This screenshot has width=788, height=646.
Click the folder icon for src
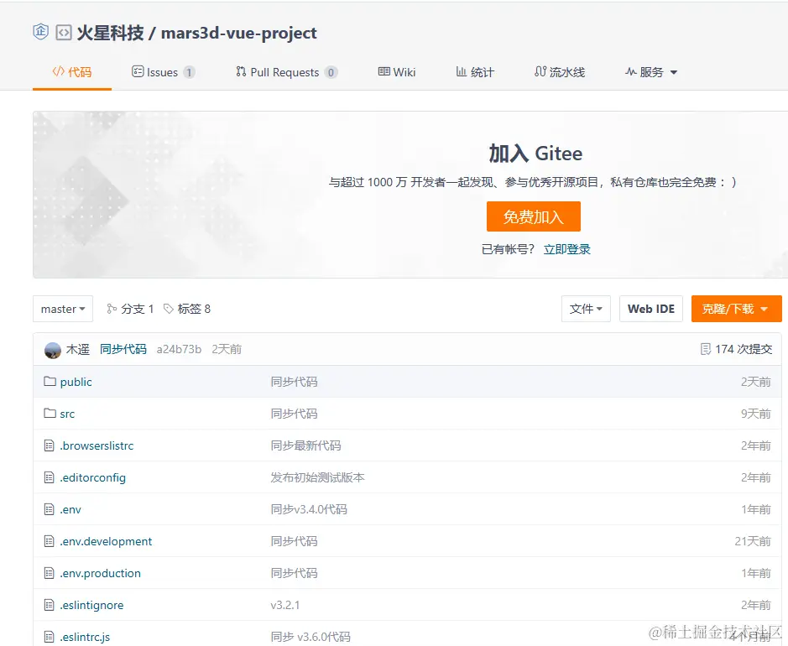point(50,413)
